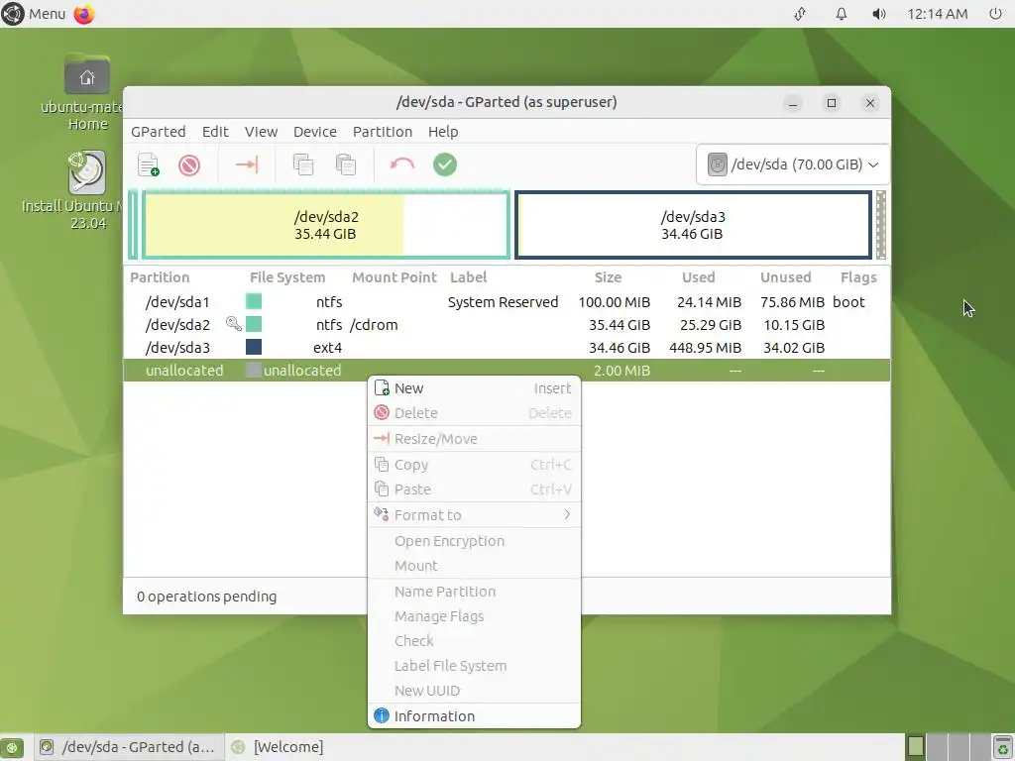
Task: Select the /dev/sda2 block in disk graphic
Action: [x=326, y=225]
